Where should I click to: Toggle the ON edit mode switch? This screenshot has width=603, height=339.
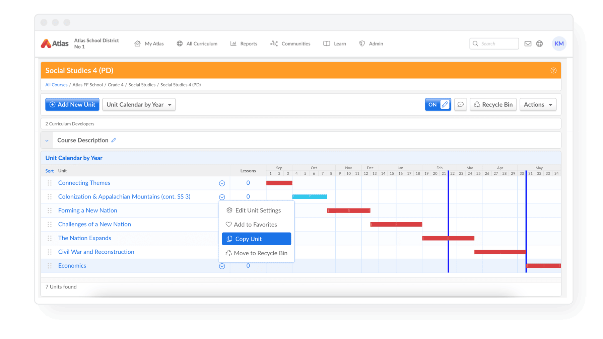click(438, 104)
